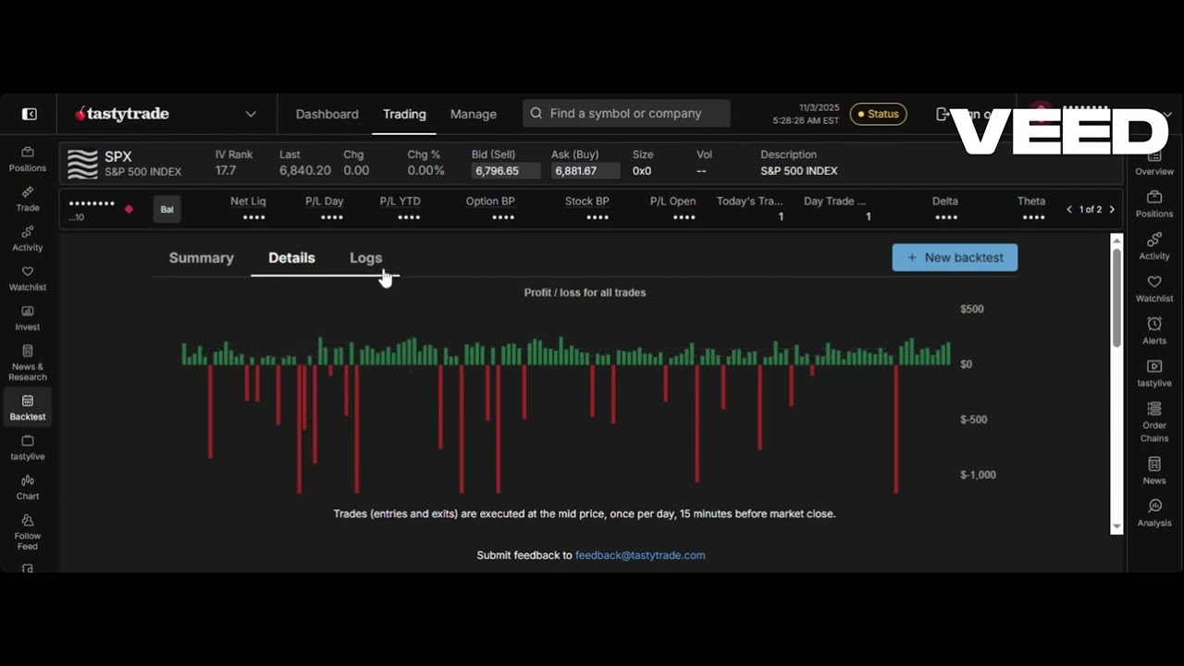
Task: Open News & Research in left sidebar
Action: click(27, 363)
